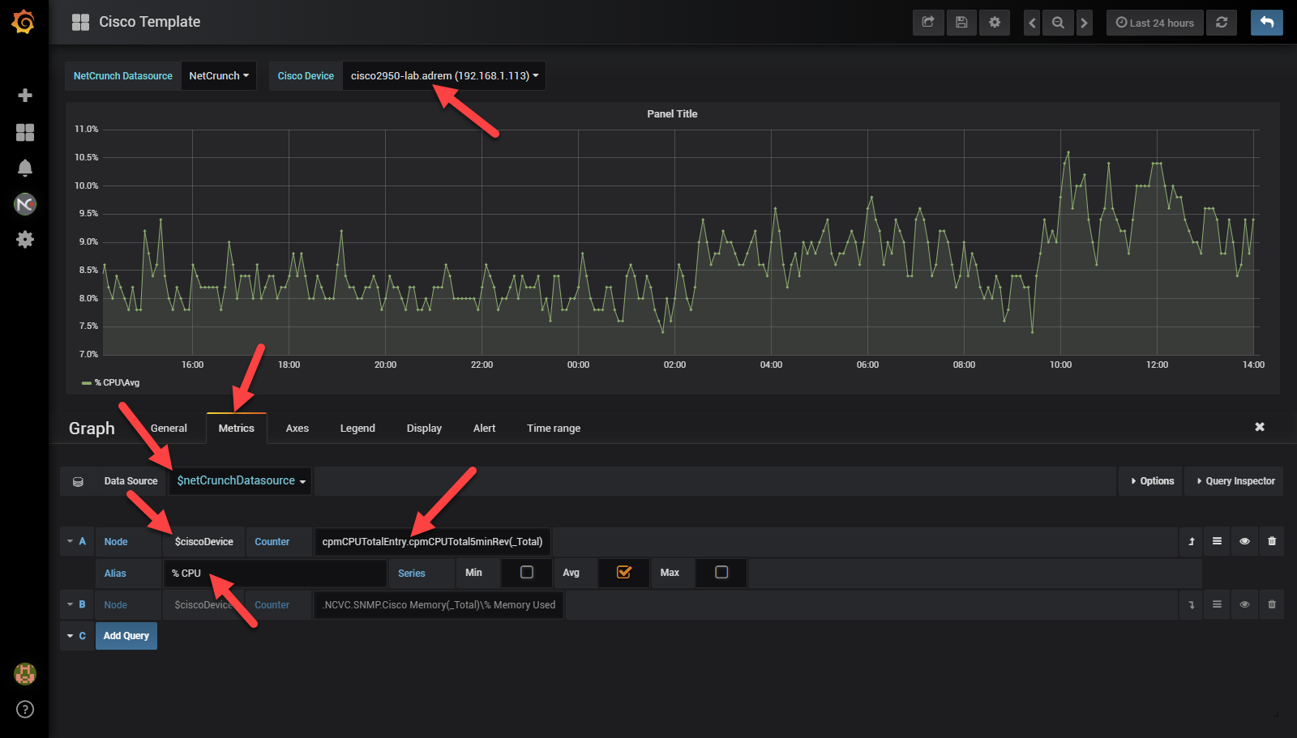
Task: Refresh the dashboard
Action: (1222, 23)
